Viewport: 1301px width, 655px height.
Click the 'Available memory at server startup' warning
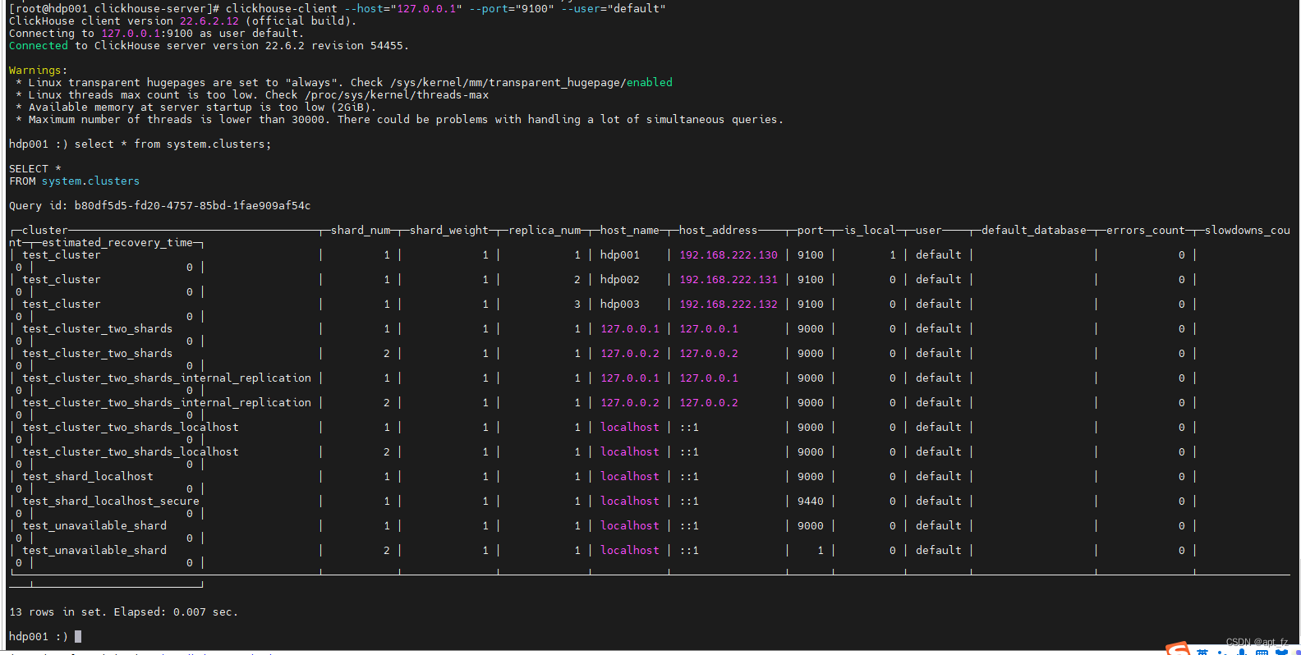(x=196, y=108)
